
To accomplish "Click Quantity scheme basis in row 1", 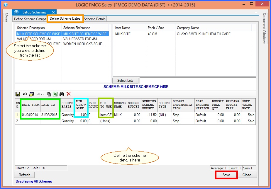I will coord(67,115).
